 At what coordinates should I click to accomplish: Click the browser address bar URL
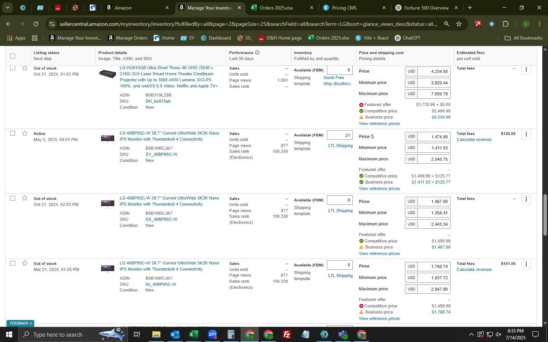[x=248, y=24]
